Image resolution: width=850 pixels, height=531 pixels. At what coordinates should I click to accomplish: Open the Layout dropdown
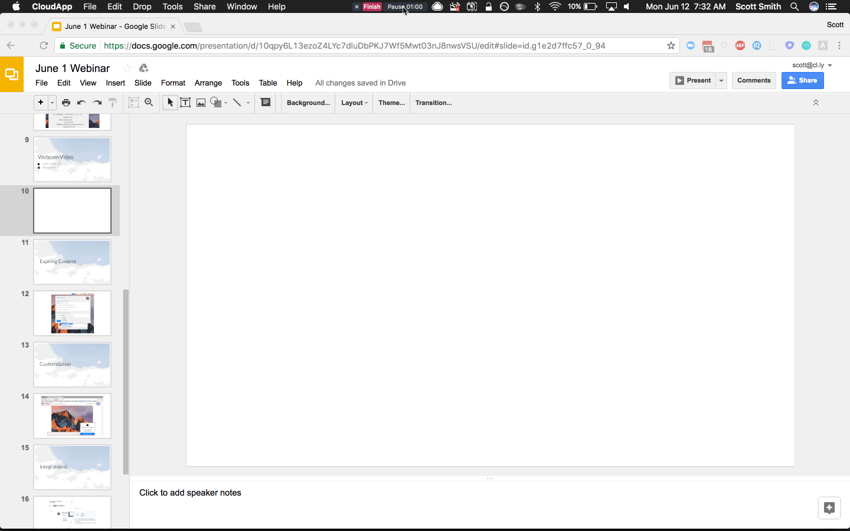pos(354,103)
